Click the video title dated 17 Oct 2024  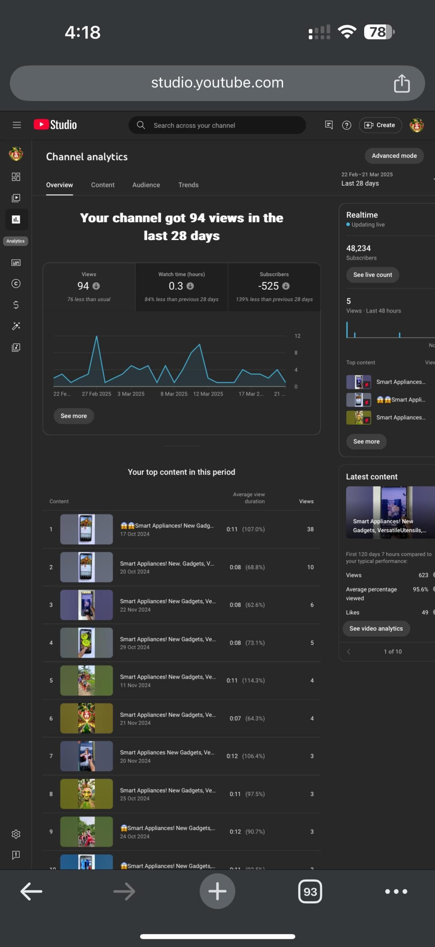(167, 526)
